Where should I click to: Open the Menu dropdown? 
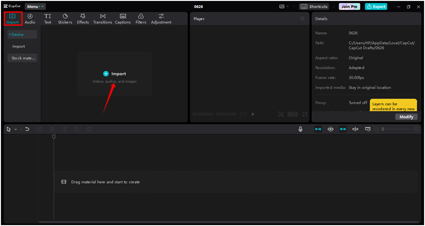tap(35, 6)
